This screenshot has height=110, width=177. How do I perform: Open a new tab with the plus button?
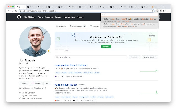point(163,7)
